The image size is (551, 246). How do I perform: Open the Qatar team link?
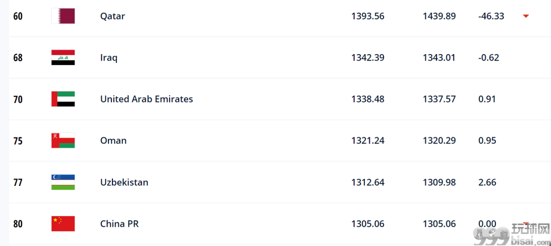click(112, 16)
